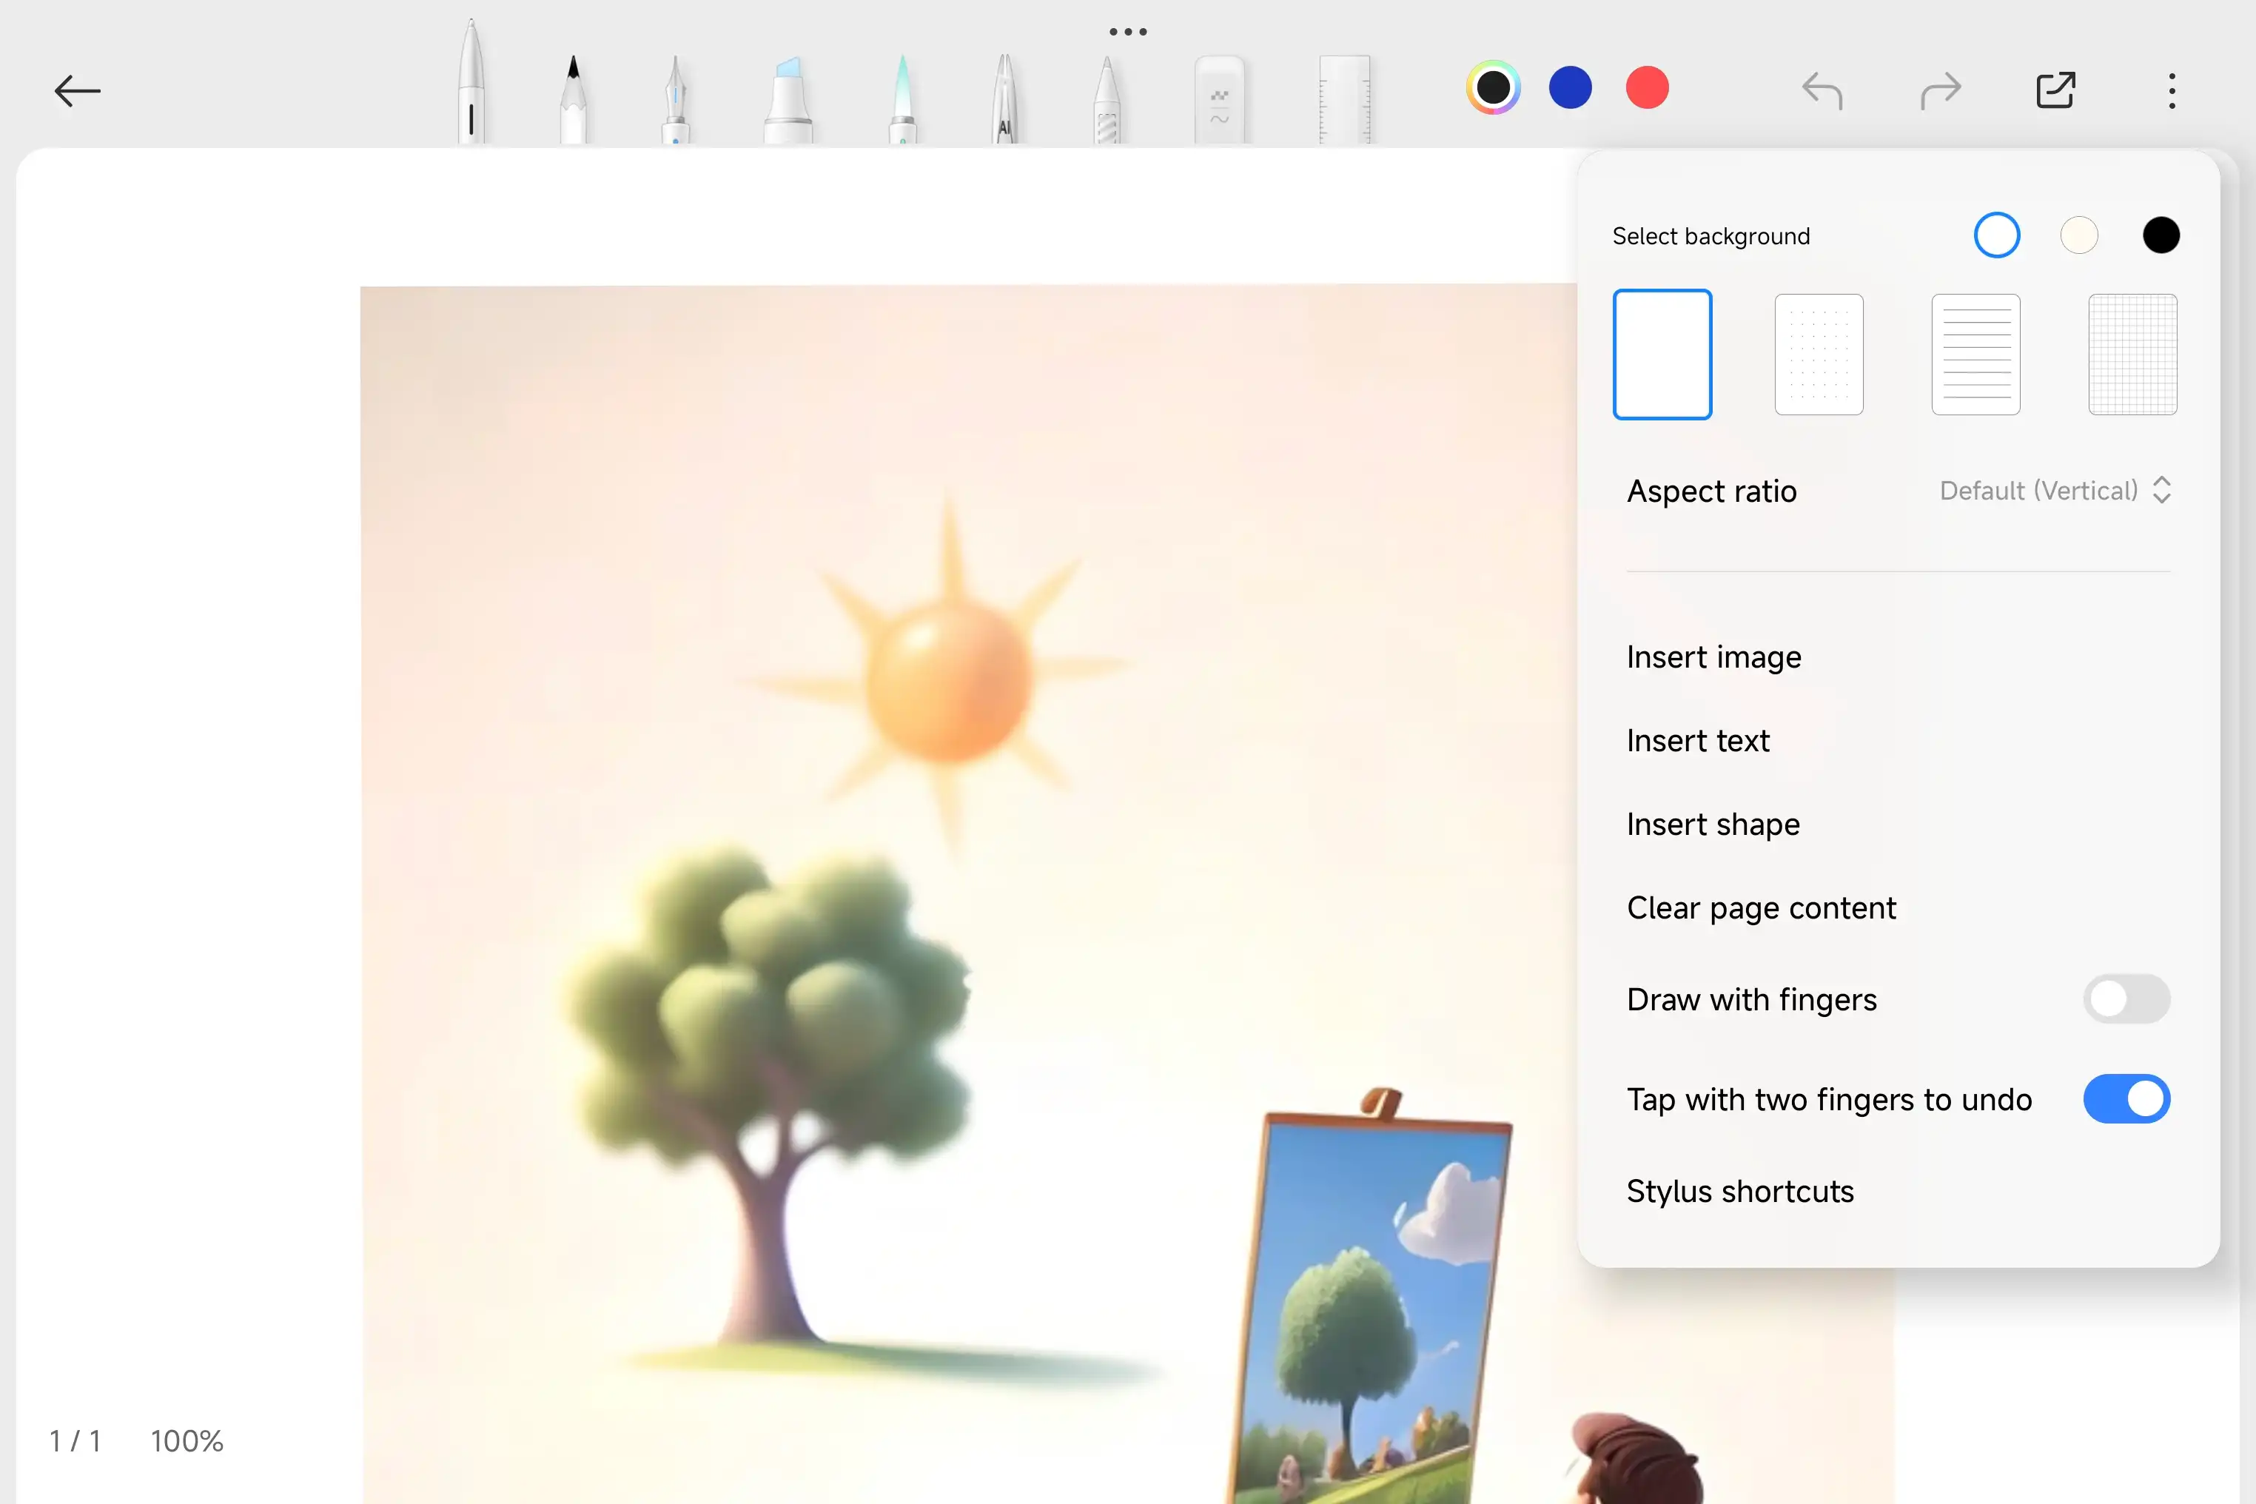Select the blue highlighter marker tool
Screen dimensions: 2256x1504
(788, 100)
